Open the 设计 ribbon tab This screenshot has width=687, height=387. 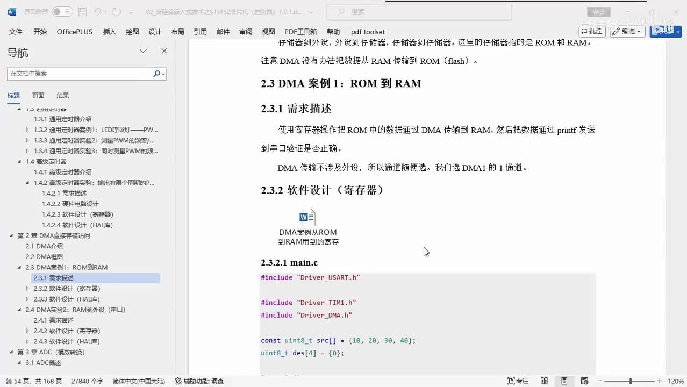click(x=155, y=32)
